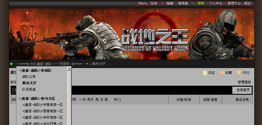
Task: Select 西南电信一区 in forum dropdown
Action: click(43, 111)
